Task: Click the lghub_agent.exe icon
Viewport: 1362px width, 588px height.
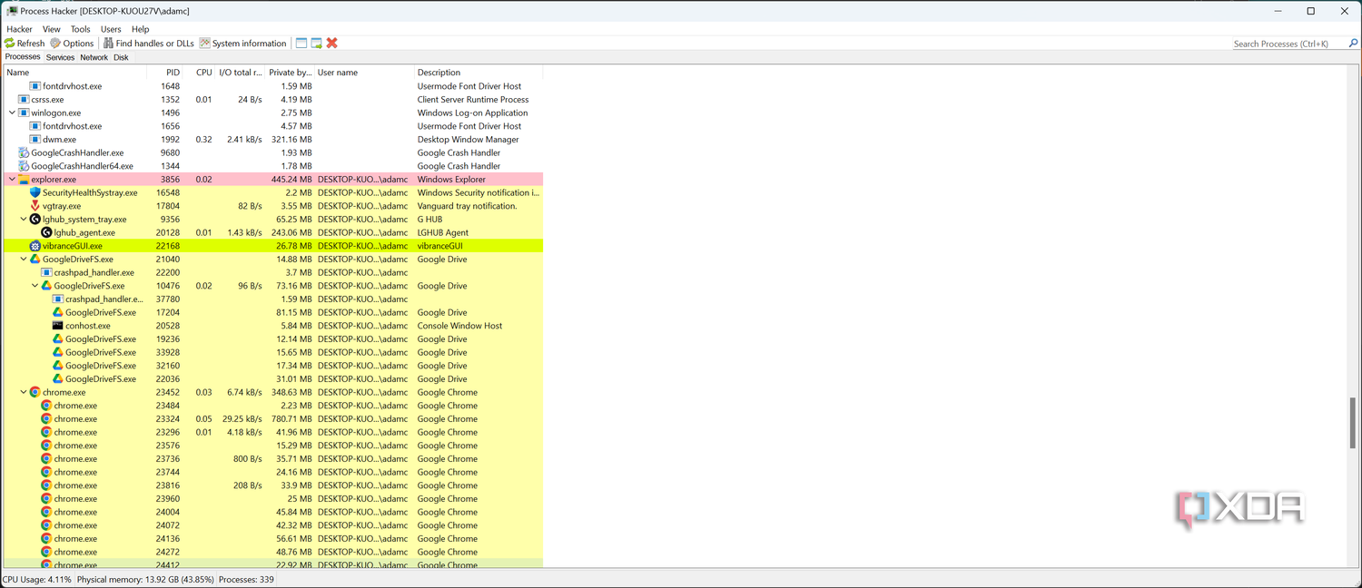Action: [46, 232]
